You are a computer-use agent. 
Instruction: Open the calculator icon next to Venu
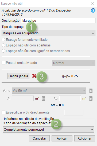coord(91,91)
